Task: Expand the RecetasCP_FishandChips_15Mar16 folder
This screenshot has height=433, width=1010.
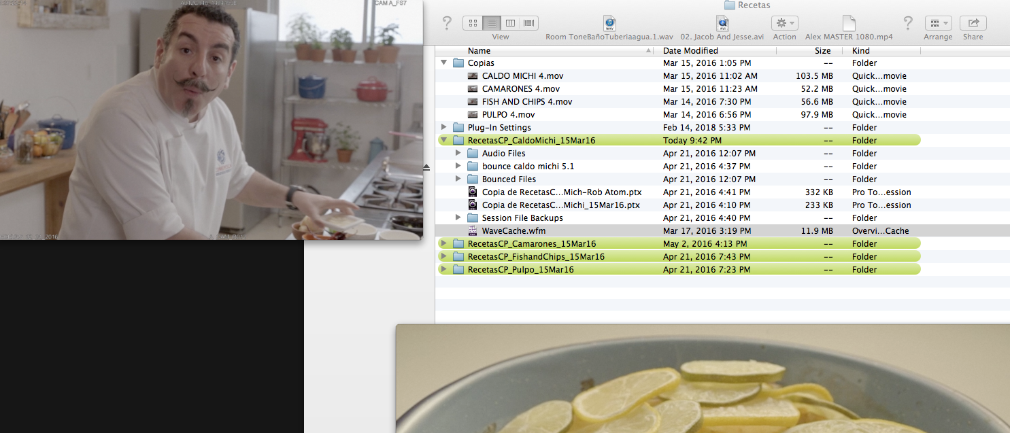Action: [444, 256]
